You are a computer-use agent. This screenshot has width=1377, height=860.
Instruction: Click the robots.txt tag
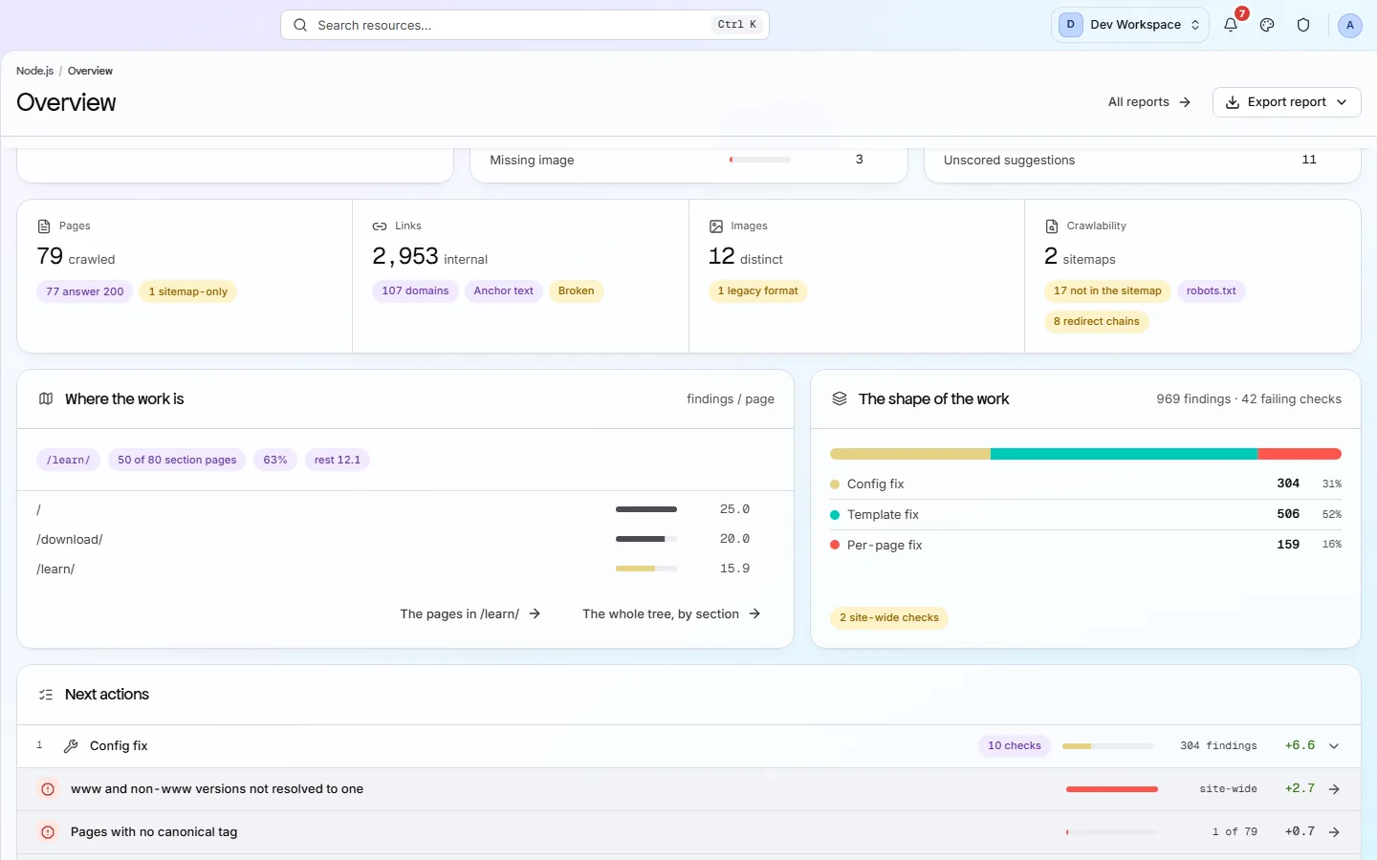pos(1212,291)
